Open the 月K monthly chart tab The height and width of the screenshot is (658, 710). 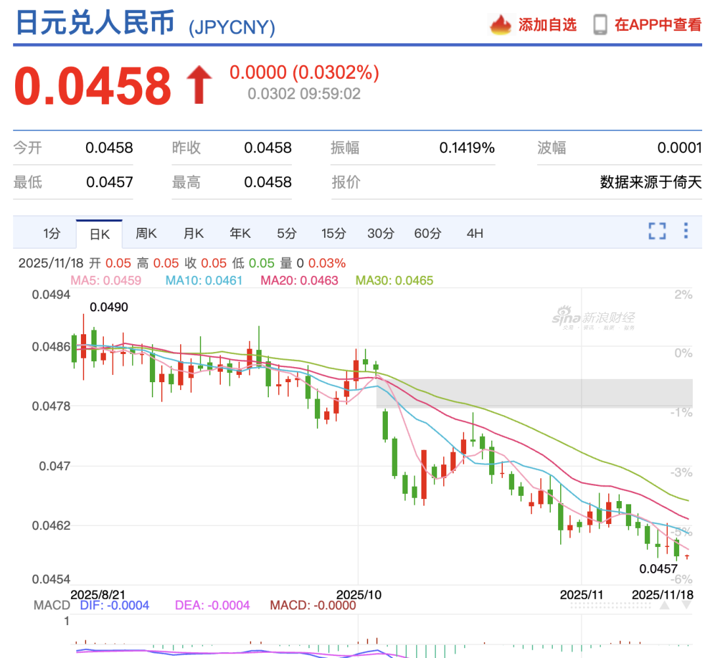coord(193,233)
